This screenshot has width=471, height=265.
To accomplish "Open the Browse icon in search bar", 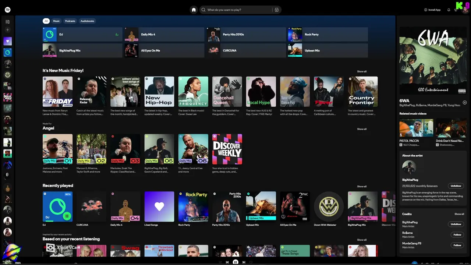I will [277, 10].
